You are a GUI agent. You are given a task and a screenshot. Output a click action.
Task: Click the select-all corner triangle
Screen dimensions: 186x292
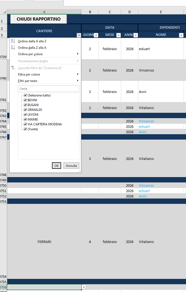click(x=5, y=12)
